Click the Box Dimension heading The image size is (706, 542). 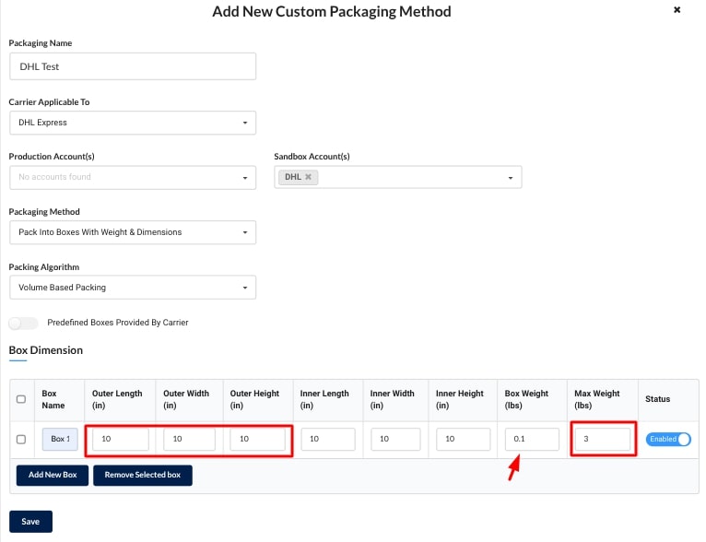(46, 350)
